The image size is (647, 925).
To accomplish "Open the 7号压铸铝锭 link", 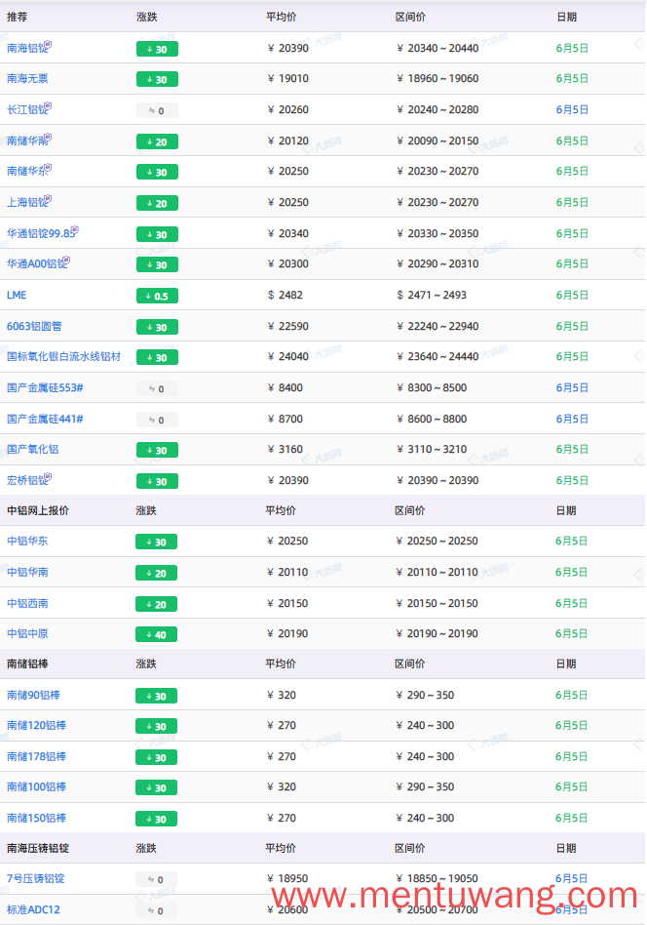I will [35, 879].
